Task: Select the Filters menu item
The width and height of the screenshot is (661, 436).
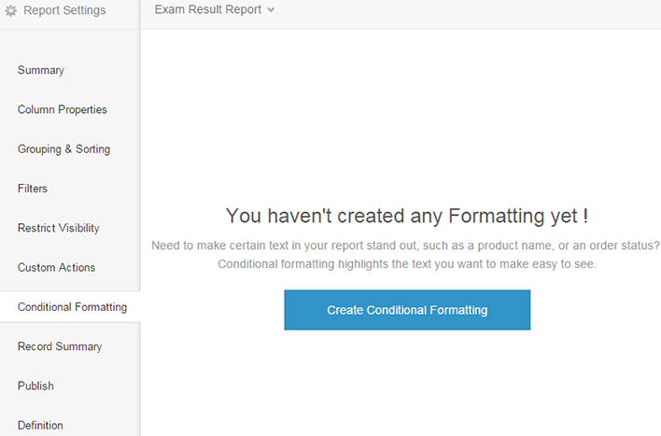Action: click(x=33, y=189)
